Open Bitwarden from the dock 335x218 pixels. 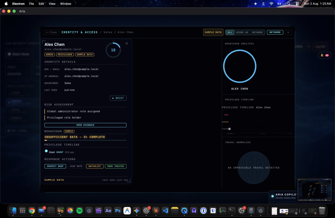coord(213,211)
